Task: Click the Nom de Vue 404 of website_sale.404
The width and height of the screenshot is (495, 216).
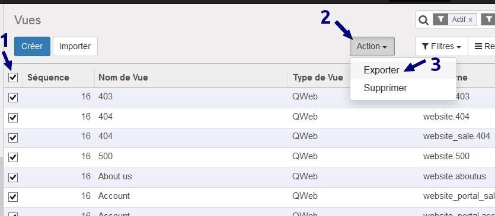Action: click(106, 136)
